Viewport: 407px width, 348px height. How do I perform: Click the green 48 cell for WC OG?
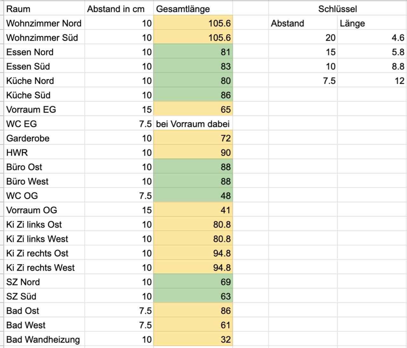point(193,196)
